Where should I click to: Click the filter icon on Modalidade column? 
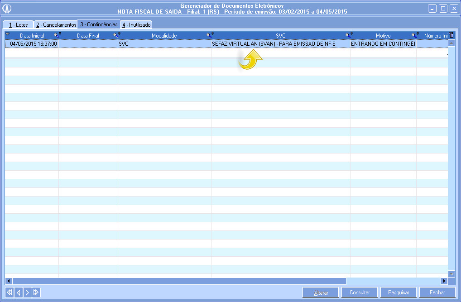[210, 35]
